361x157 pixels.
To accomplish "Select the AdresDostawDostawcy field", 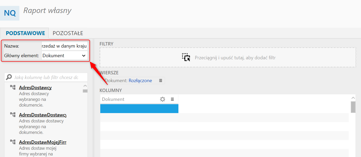I will pos(42,115).
